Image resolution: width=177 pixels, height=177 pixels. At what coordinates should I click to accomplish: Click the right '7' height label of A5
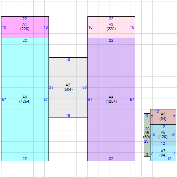coord(174,117)
